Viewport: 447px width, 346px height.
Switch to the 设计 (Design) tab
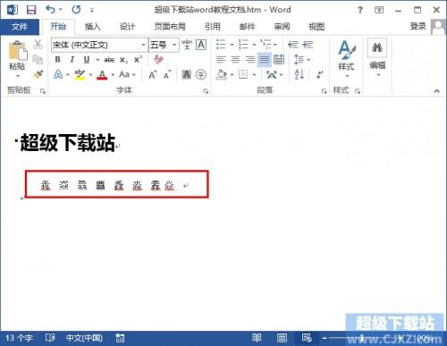(x=127, y=27)
